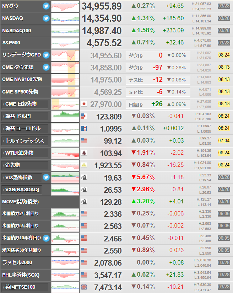Expand the WTI原油先物 row
This screenshot has height=293, width=233.
[25, 153]
